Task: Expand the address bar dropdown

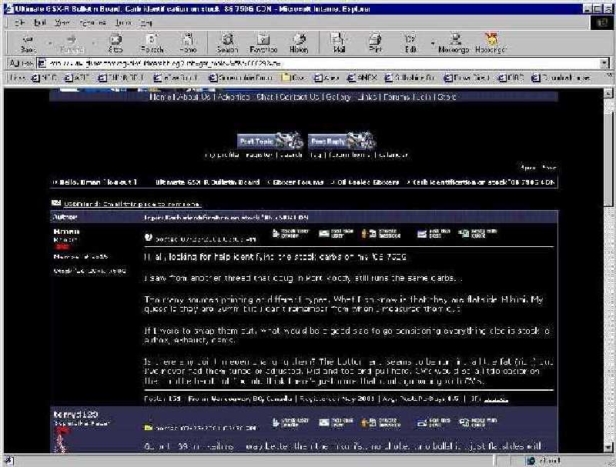Action: click(604, 63)
